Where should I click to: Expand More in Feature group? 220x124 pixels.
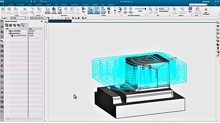point(190,10)
